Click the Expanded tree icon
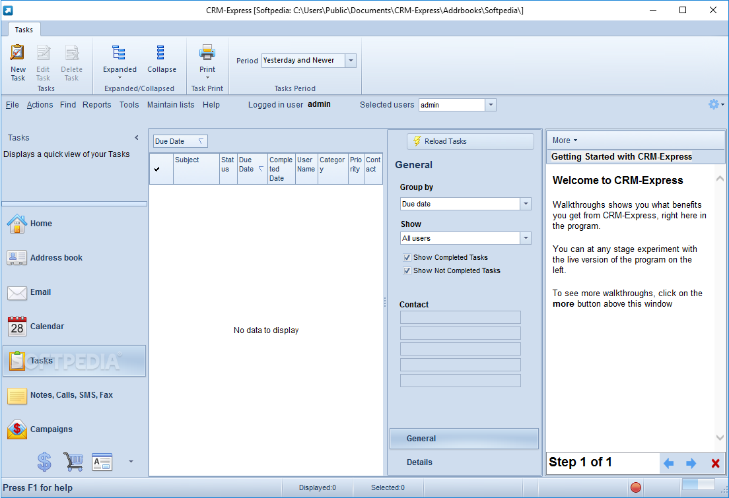 click(x=120, y=53)
